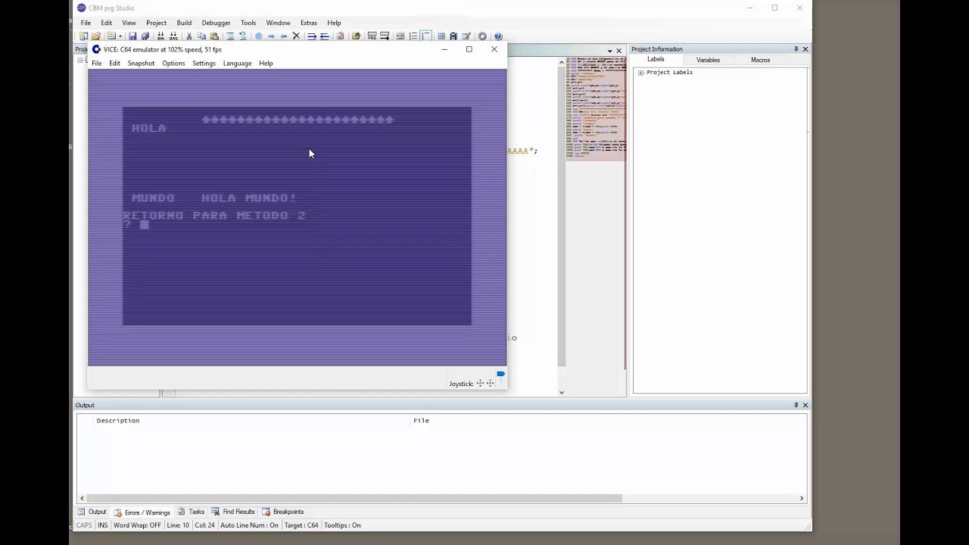Switch to the Variables tab

click(708, 60)
